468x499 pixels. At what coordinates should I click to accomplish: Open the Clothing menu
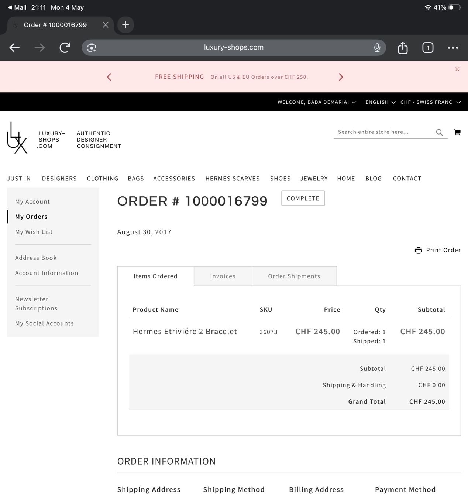103,179
